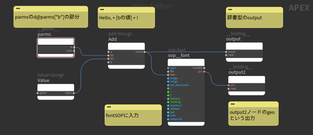The image size is (313, 135).
Task: Click the value output port on Value node
Action: [x=74, y=93]
